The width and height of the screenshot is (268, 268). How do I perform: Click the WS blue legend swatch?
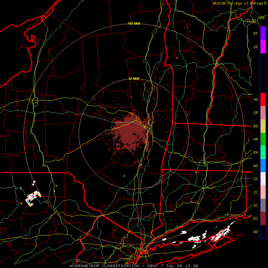tap(263, 166)
